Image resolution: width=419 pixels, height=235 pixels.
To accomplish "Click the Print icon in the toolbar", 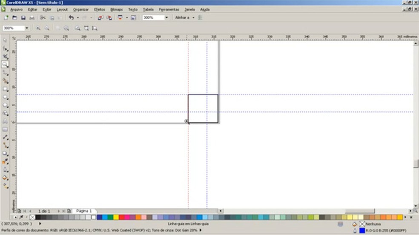I will [32, 18].
